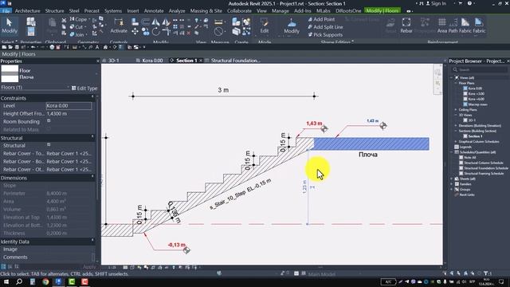Click the Cut clipboard scissors icon
510x287 pixels.
click(64, 21)
